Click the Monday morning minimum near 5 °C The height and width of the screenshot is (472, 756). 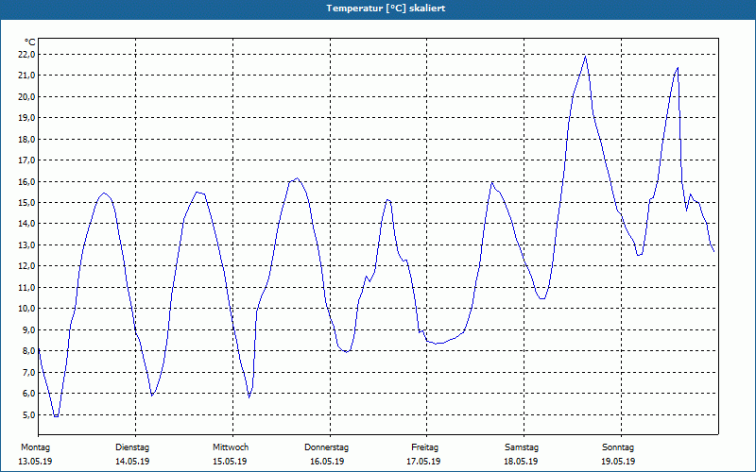point(56,416)
